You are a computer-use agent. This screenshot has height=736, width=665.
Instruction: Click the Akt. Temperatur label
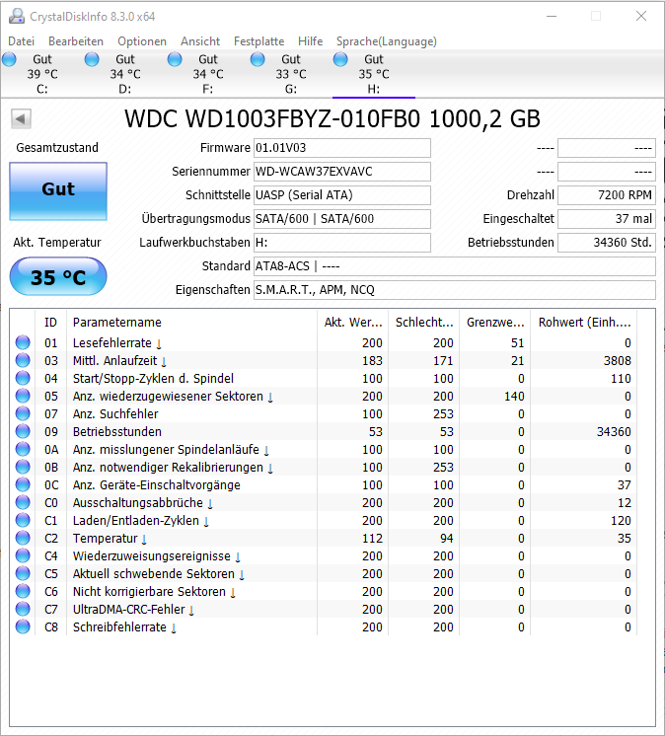tap(57, 242)
